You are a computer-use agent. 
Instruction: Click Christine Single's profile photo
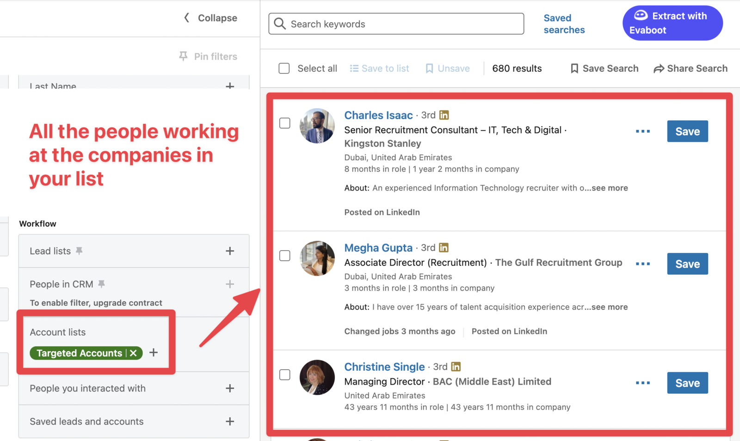317,377
